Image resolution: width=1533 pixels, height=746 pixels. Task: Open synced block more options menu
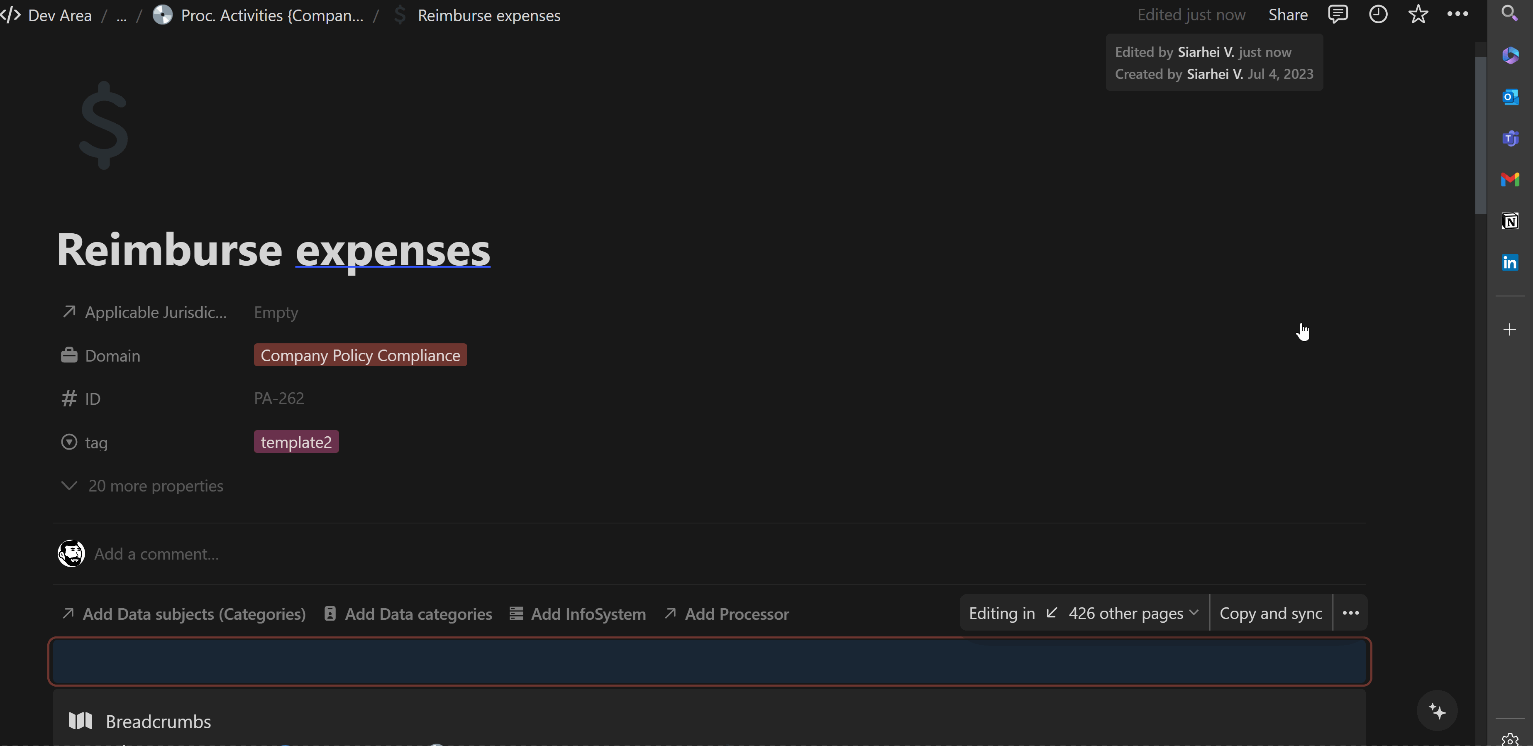[x=1350, y=613]
